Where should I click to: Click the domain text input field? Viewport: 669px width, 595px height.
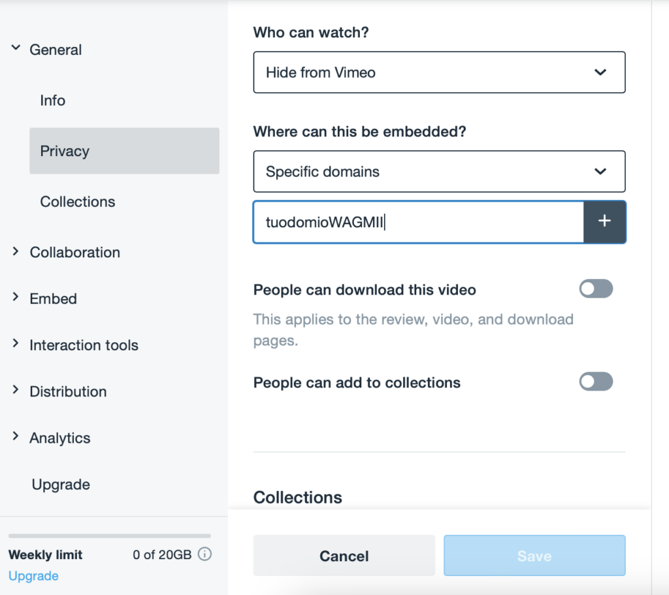418,222
